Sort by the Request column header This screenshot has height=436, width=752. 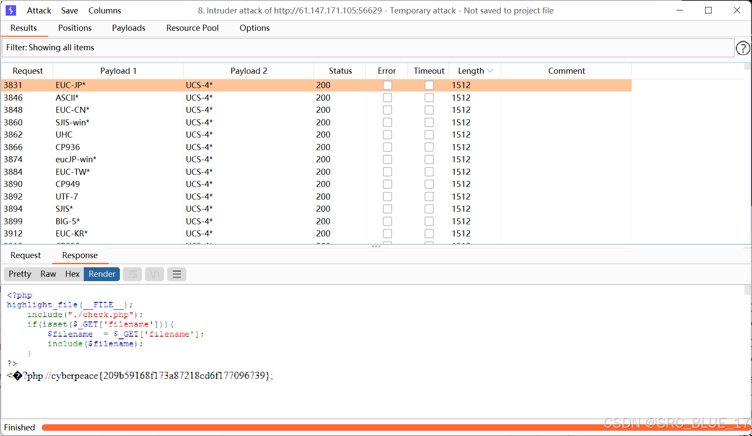pos(28,71)
